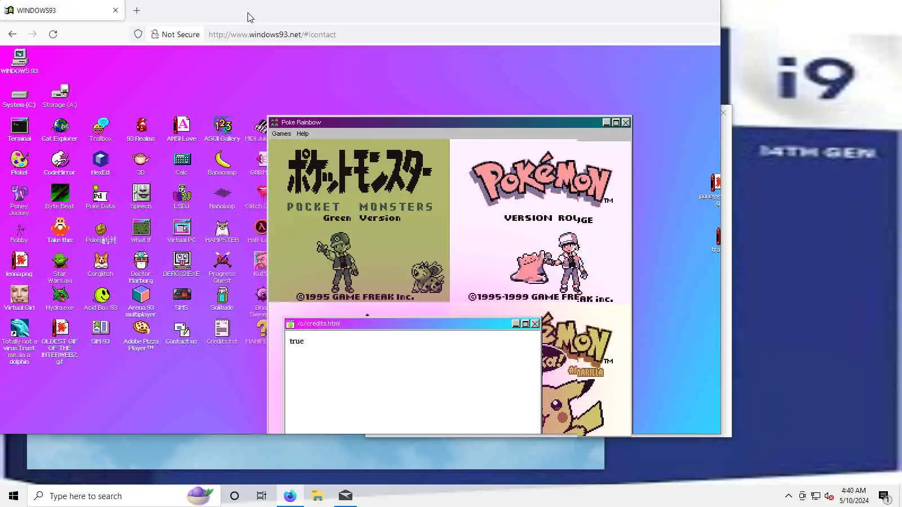Run the Hydra.exe icon

pyautogui.click(x=60, y=299)
